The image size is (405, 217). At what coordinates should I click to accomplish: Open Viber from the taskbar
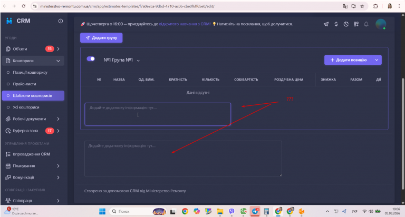[x=232, y=211]
